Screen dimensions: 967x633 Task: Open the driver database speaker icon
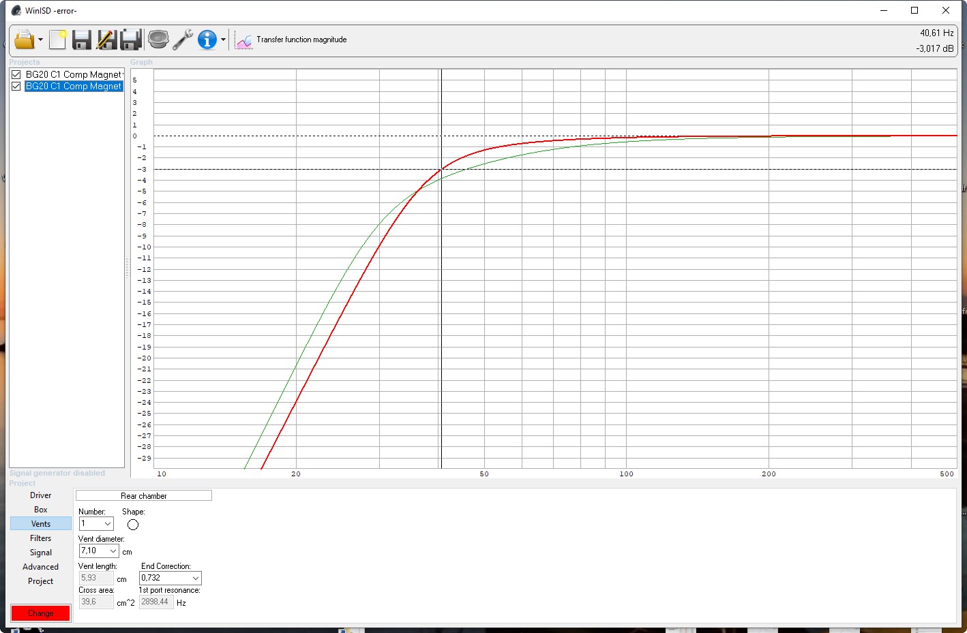coord(158,40)
